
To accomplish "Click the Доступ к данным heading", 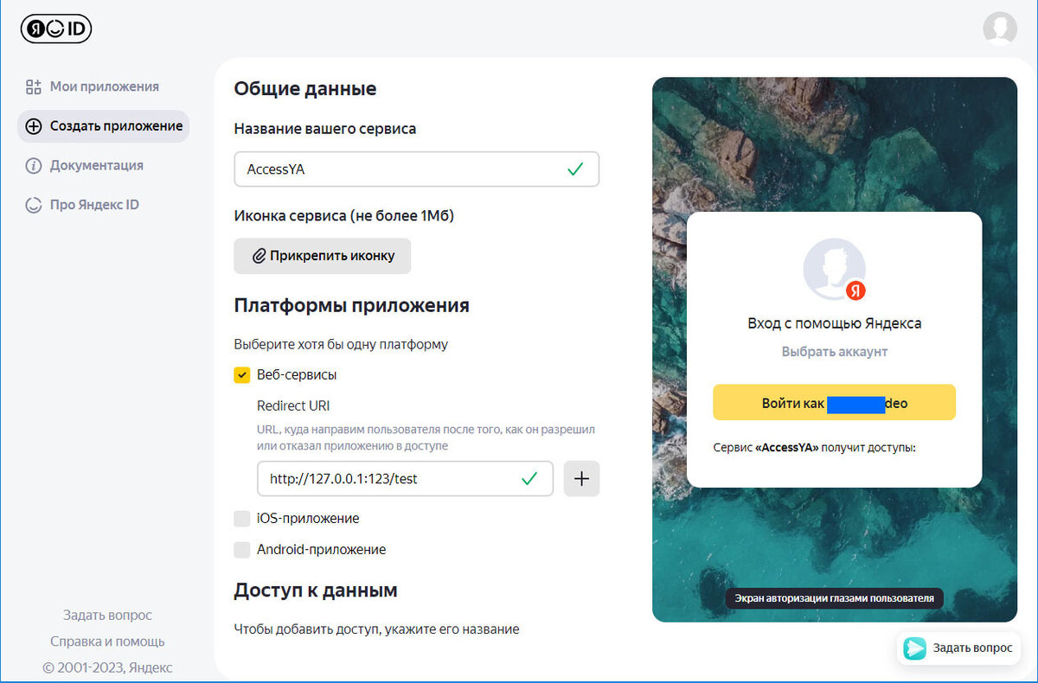I will (x=316, y=590).
